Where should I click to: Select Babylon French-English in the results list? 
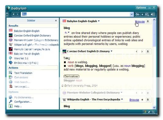click(x=27, y=54)
